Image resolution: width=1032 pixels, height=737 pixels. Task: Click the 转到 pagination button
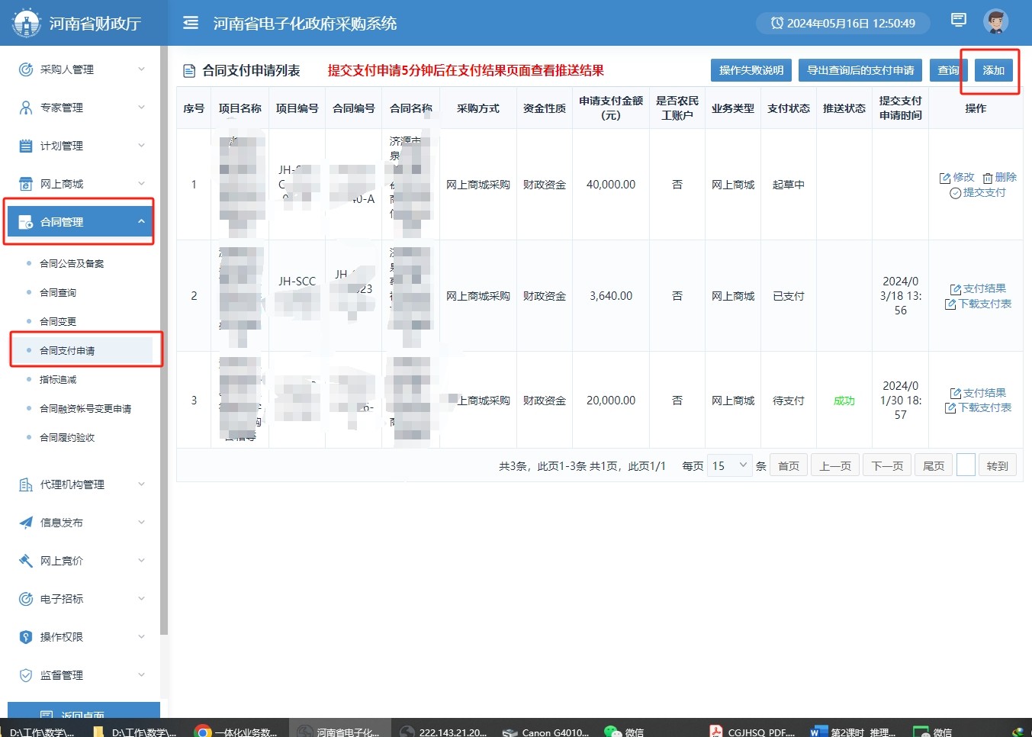pyautogui.click(x=997, y=465)
